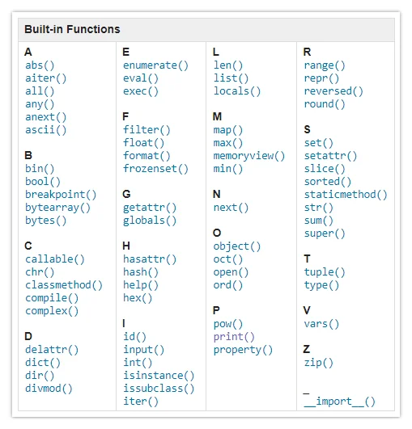Click the max() link

click(x=228, y=143)
